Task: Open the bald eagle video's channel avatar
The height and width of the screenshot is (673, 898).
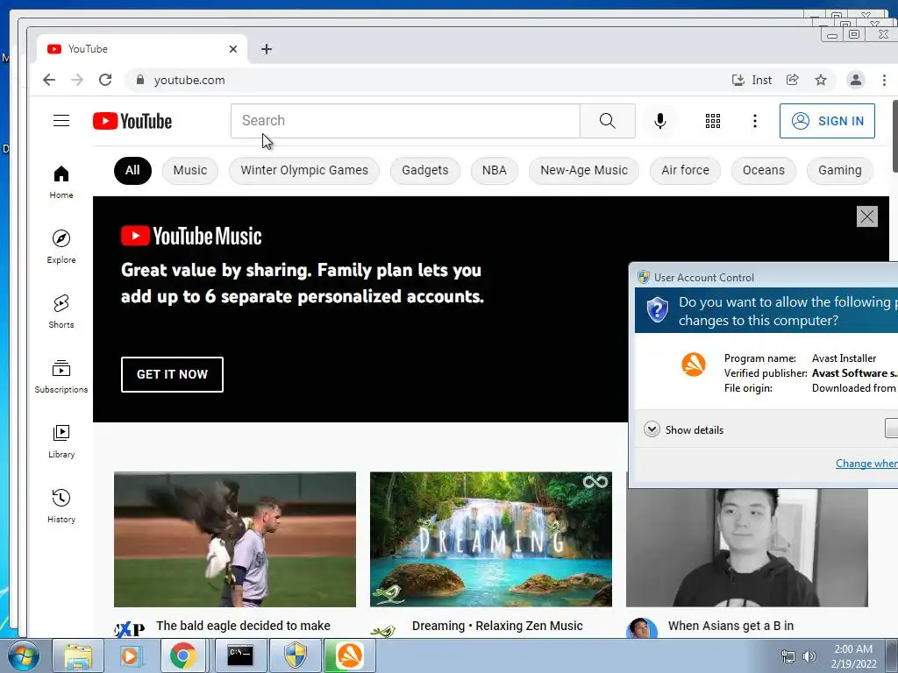Action: pyautogui.click(x=130, y=629)
